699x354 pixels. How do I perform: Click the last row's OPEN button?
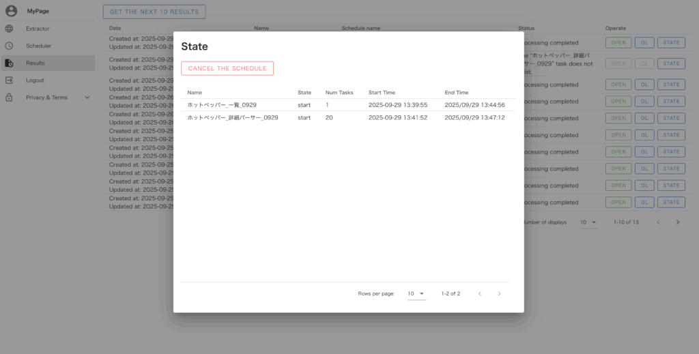(617, 203)
